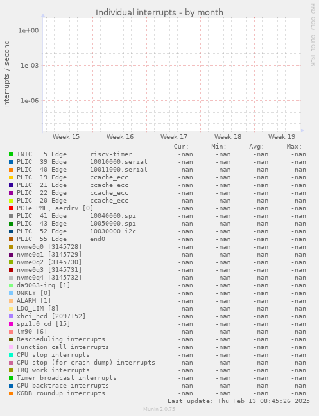Screen dimensions: 319x416
Task: Click the green riscv-timer legend swatch
Action: tap(11, 154)
